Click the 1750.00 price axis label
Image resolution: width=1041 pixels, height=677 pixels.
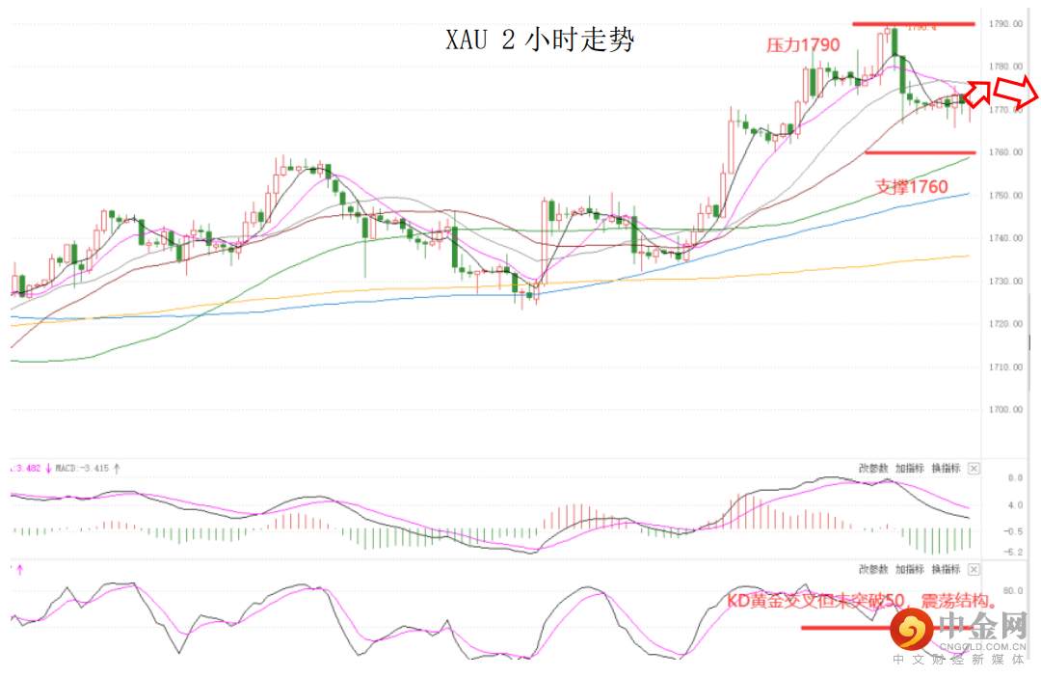tap(1005, 196)
